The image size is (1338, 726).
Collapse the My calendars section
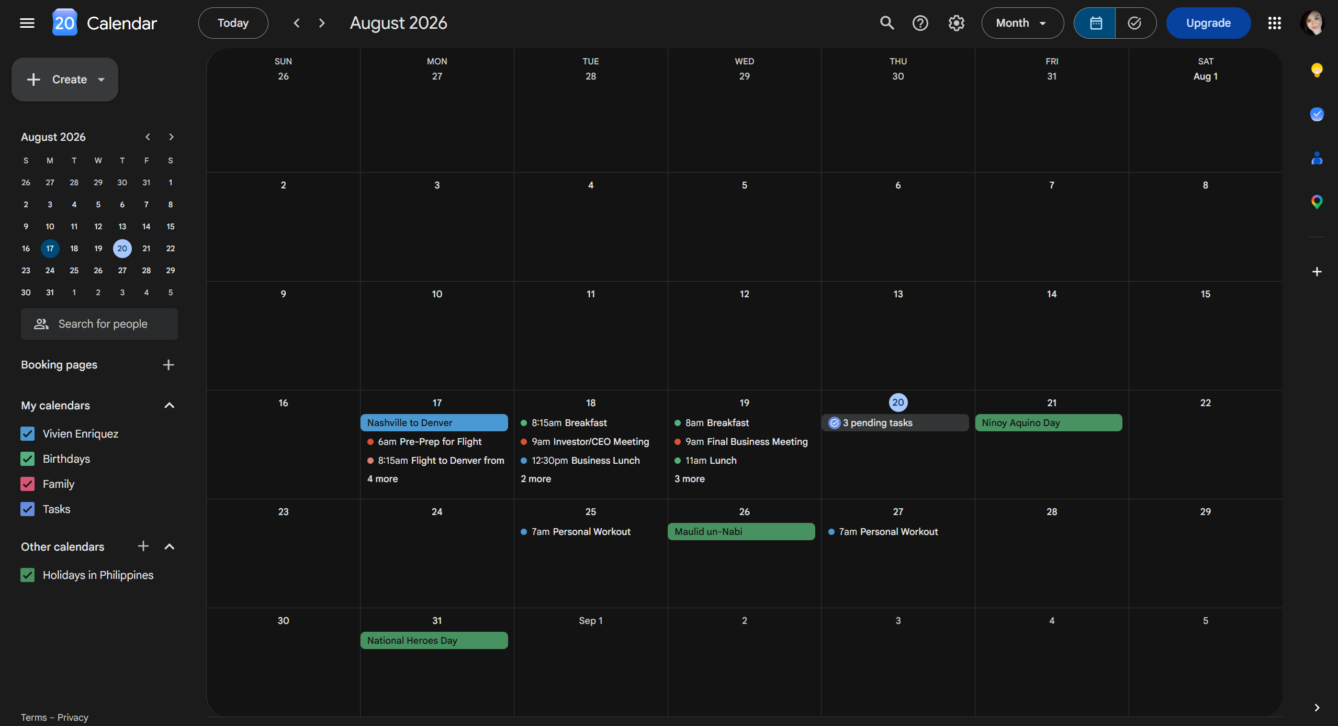[169, 406]
